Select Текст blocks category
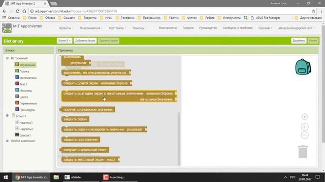325x182 pixels. pos(21,84)
